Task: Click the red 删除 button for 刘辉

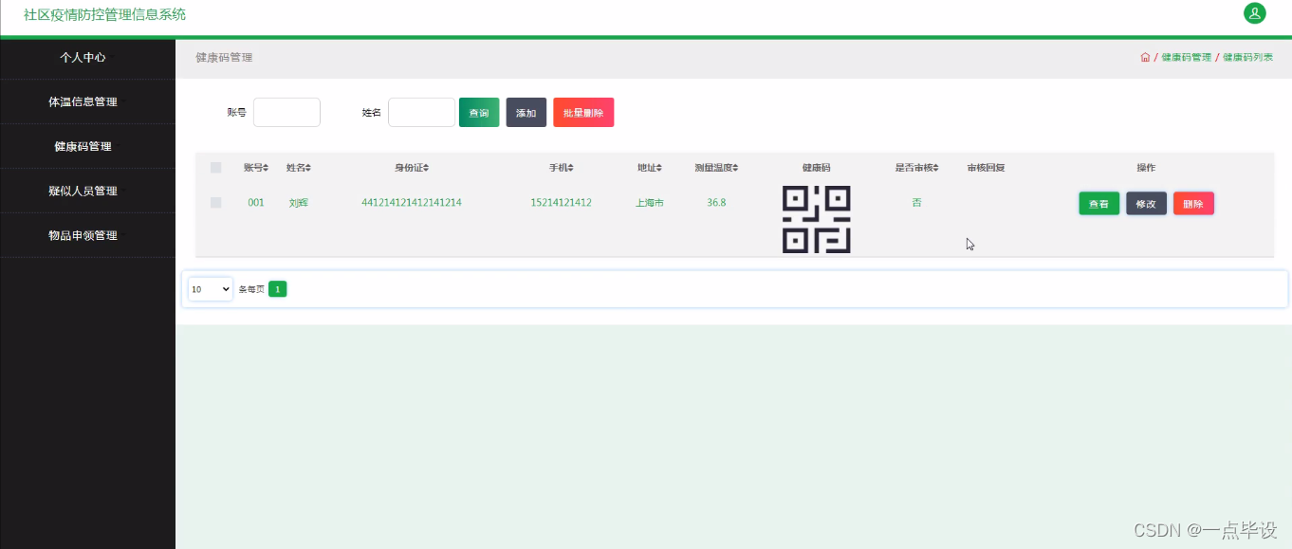Action: 1193,204
